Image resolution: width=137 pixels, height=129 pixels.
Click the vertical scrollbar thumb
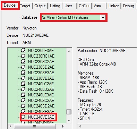coord(69,112)
